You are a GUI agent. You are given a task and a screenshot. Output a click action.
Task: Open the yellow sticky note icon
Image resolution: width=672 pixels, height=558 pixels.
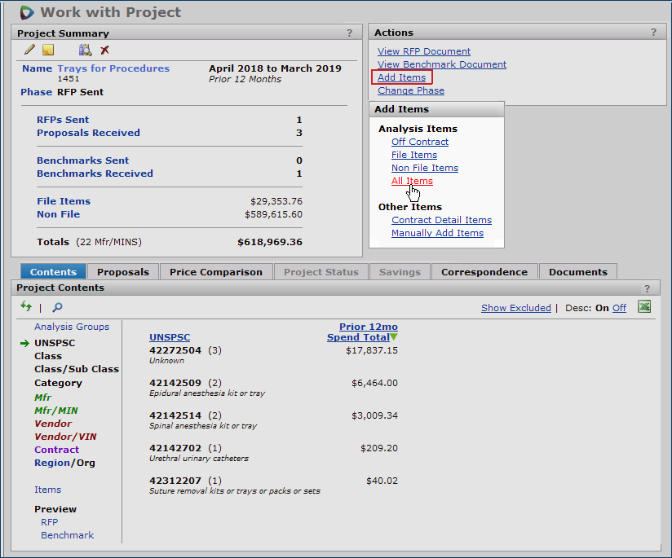(x=49, y=51)
